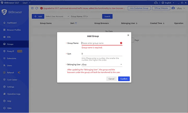This screenshot has width=188, height=113.
Task: Click the Search button
Action: point(107,16)
